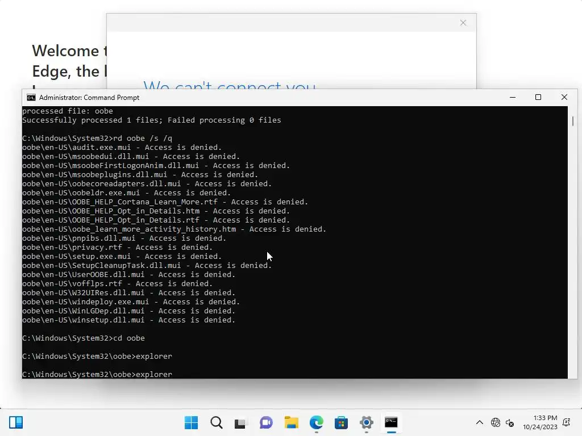
Task: Select the Command Prompt taskbar icon
Action: (391, 422)
